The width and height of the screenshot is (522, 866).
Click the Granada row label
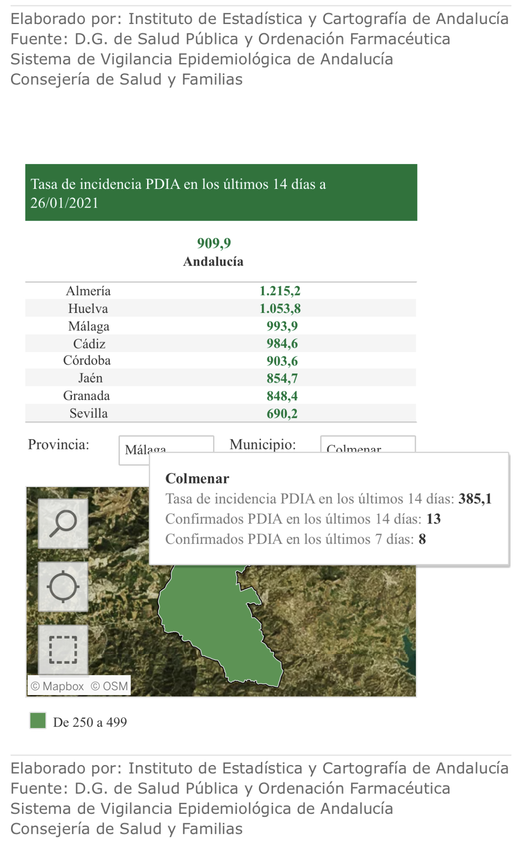click(x=87, y=396)
